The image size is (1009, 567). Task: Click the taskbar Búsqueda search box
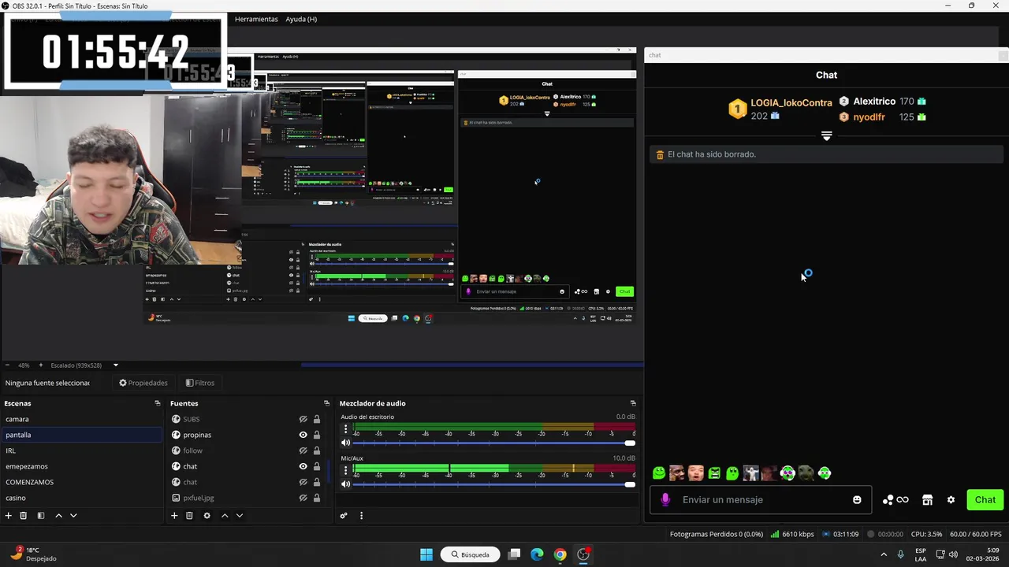click(x=471, y=554)
